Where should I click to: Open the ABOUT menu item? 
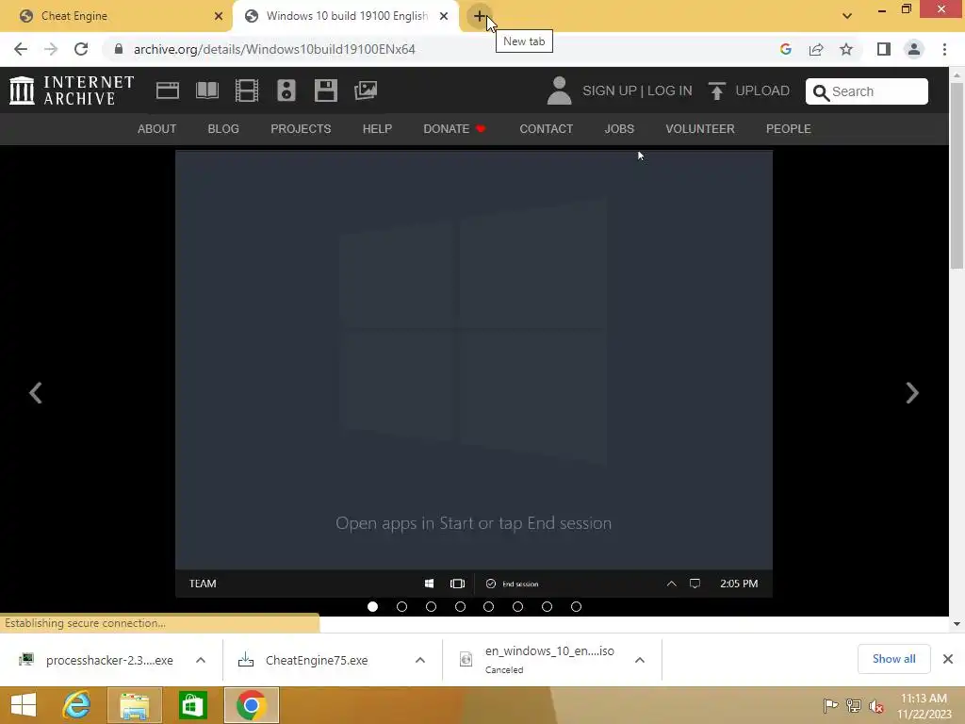(x=157, y=128)
